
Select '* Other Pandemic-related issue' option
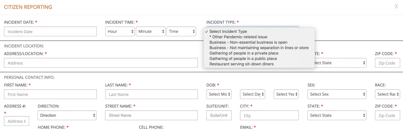point(259,37)
